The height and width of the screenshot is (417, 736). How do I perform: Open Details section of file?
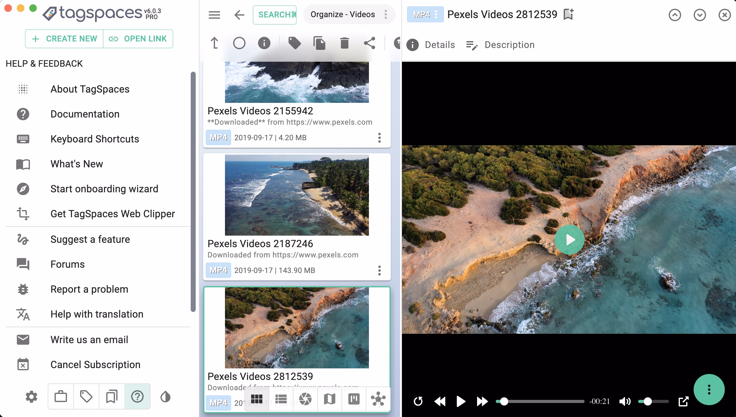[x=431, y=45]
